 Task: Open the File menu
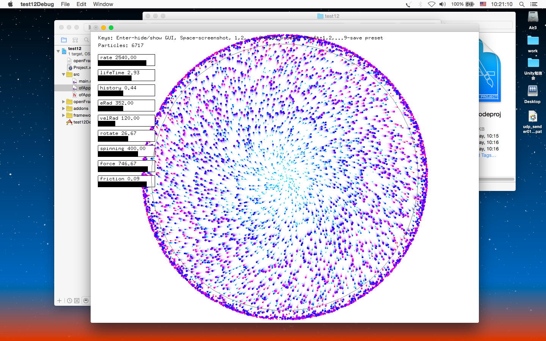pos(65,4)
